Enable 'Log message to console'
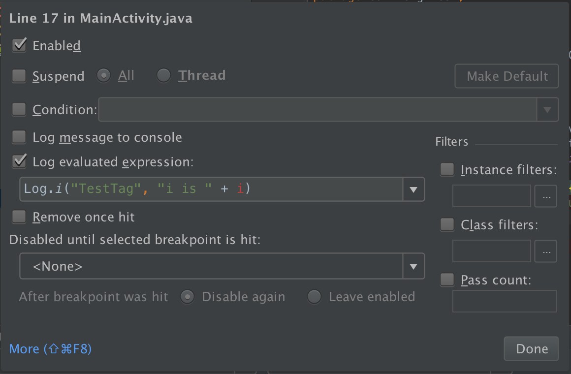Screen dimensions: 571x374 tap(18, 136)
